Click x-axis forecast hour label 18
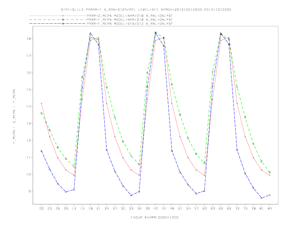The height and width of the screenshot is (227, 294). 90,208
